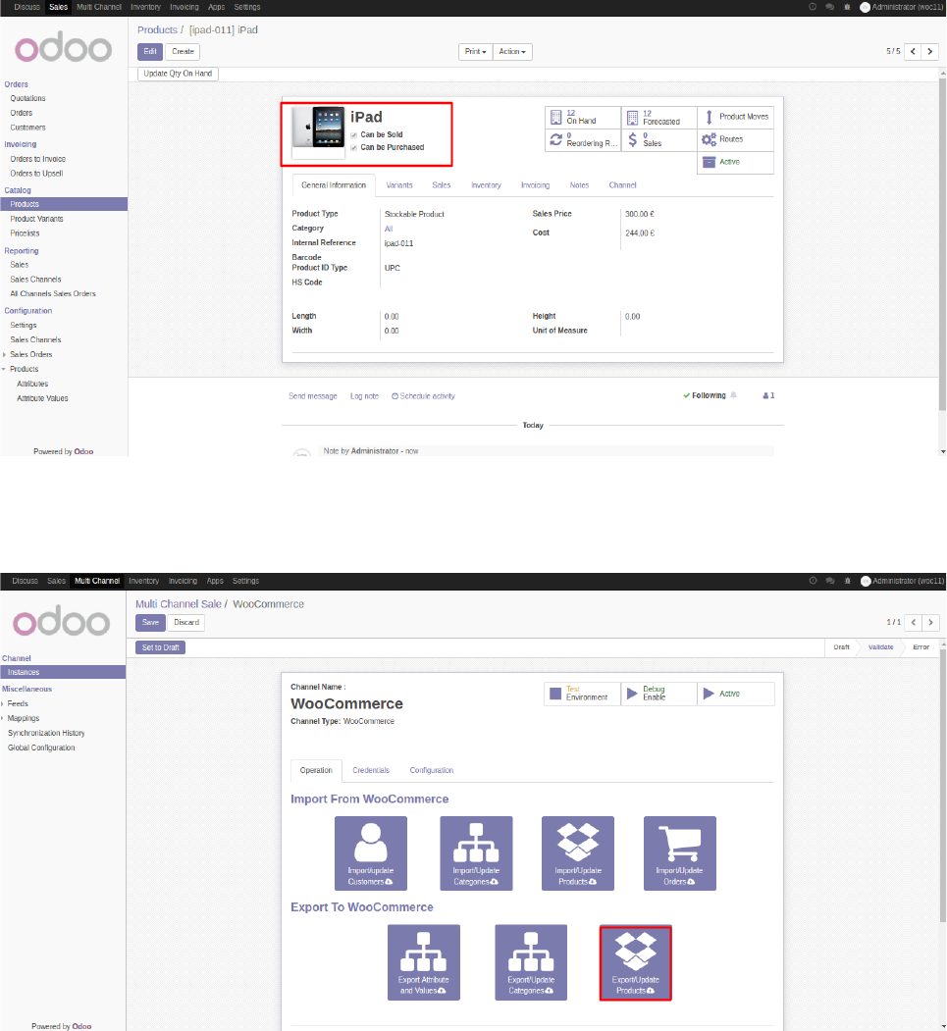
Task: Switch to the Credentials tab
Action: pos(371,770)
